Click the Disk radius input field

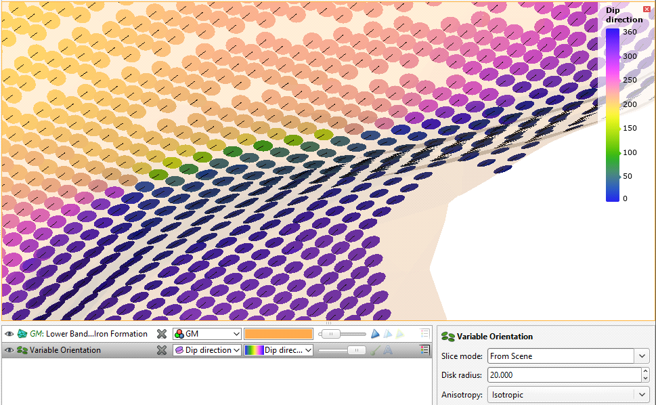tap(565, 375)
